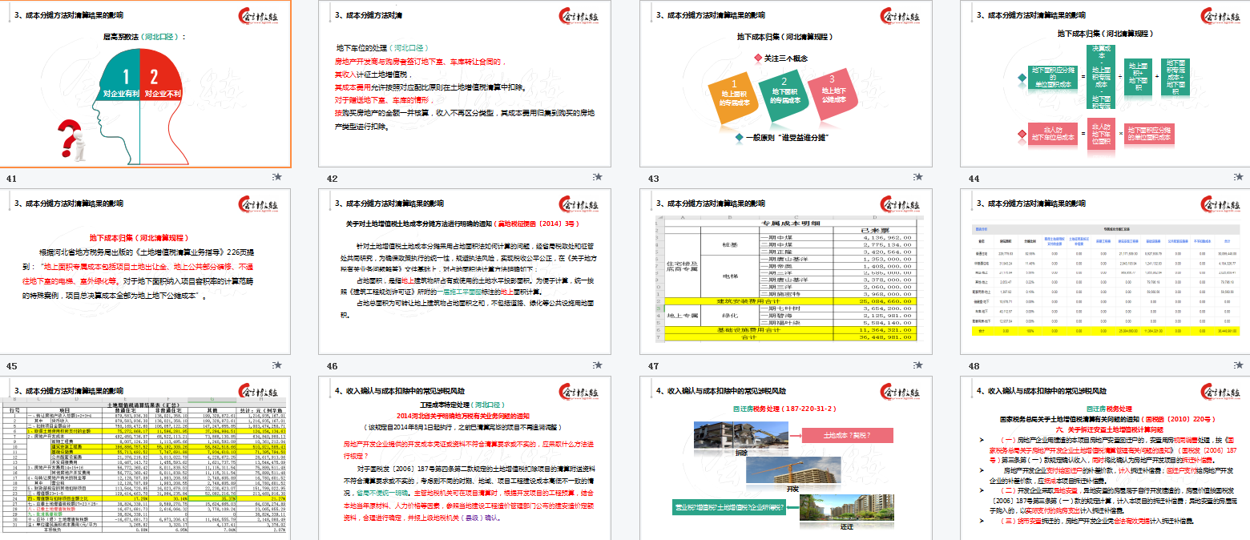Screen dimensions: 1250x540
Task: Click the red diamond bullet beside 关注三个概念
Action: coord(758,58)
